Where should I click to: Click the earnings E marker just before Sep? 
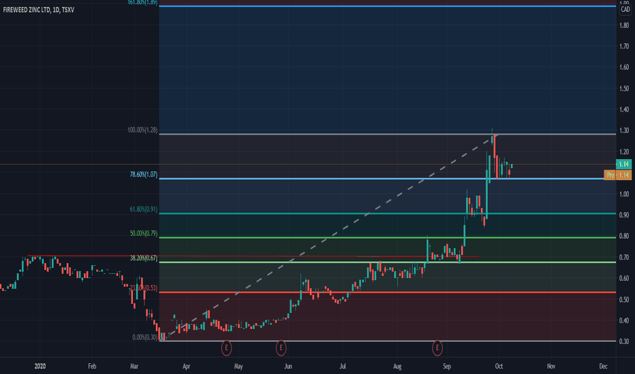(437, 347)
